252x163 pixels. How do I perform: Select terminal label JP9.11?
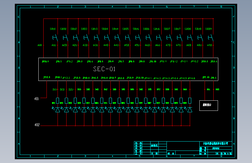[163, 61]
